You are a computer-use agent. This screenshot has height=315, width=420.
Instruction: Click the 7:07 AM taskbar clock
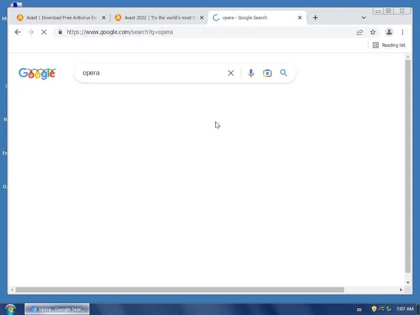point(405,309)
